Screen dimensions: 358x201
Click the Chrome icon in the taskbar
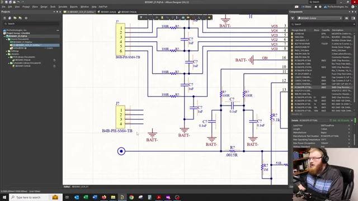pos(131,197)
